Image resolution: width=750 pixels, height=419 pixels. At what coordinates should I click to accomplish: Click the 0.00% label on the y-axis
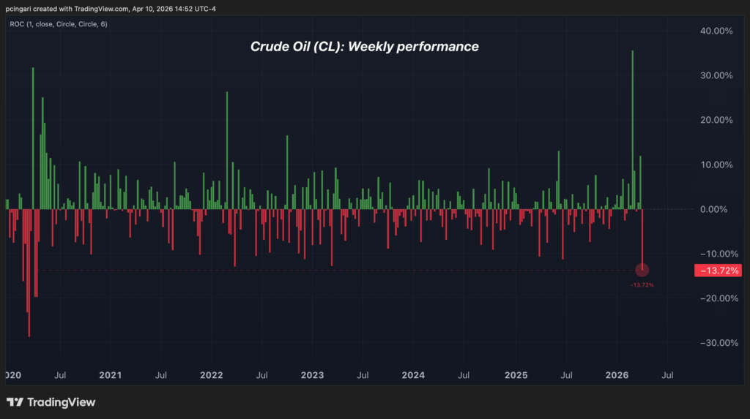pos(719,209)
